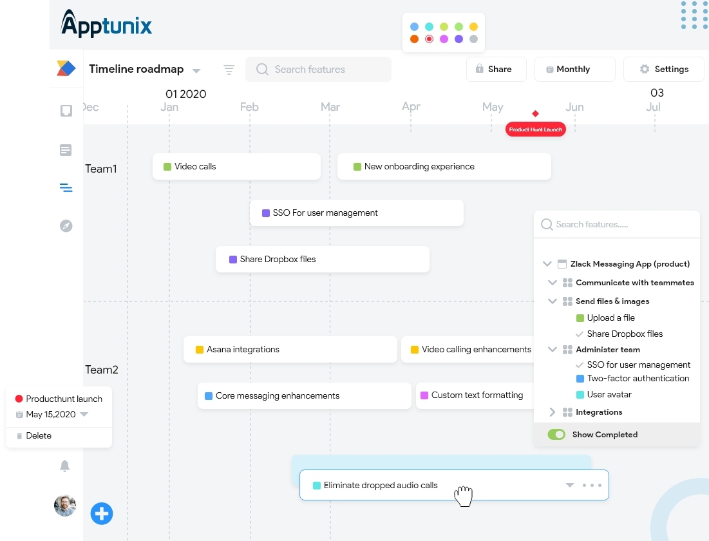The width and height of the screenshot is (709, 541).
Task: Click the board icon in the left sidebar
Action: tap(66, 110)
